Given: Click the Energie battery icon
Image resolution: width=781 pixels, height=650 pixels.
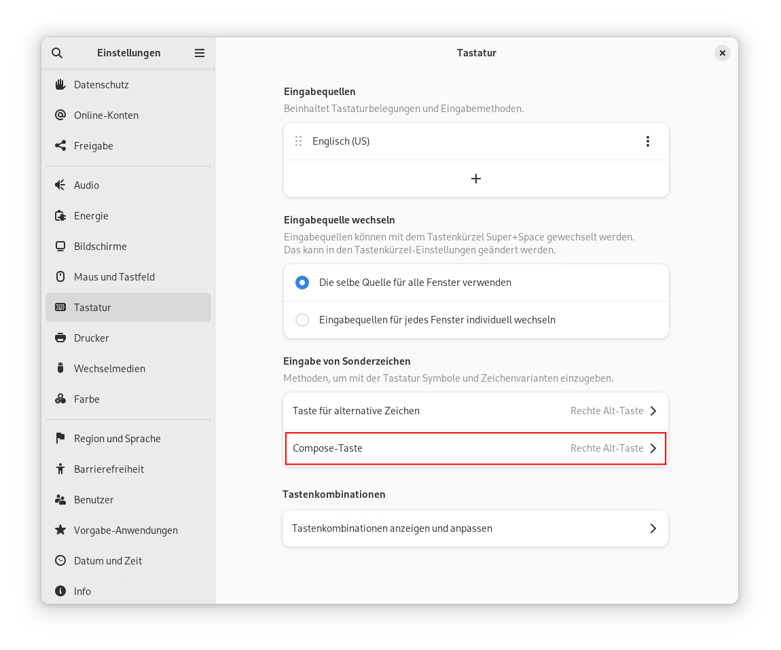Looking at the screenshot, I should pos(60,216).
